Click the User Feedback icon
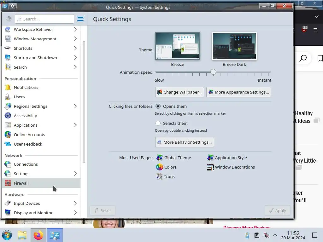 [x=8, y=144]
